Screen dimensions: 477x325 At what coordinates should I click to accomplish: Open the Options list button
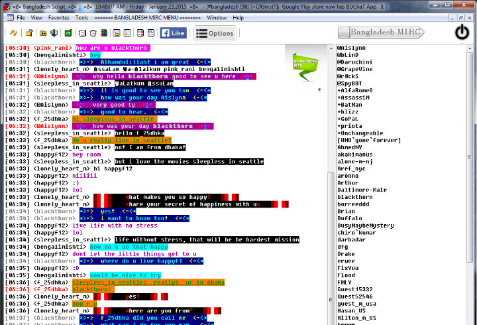[215, 33]
